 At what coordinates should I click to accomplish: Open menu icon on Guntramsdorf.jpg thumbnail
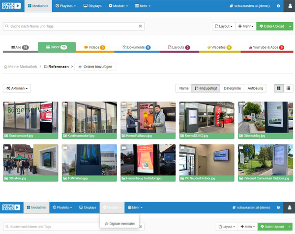pos(6,104)
